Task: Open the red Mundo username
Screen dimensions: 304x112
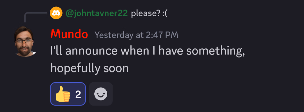Action: 69,35
